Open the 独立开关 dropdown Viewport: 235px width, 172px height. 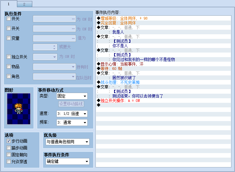coord(45,57)
